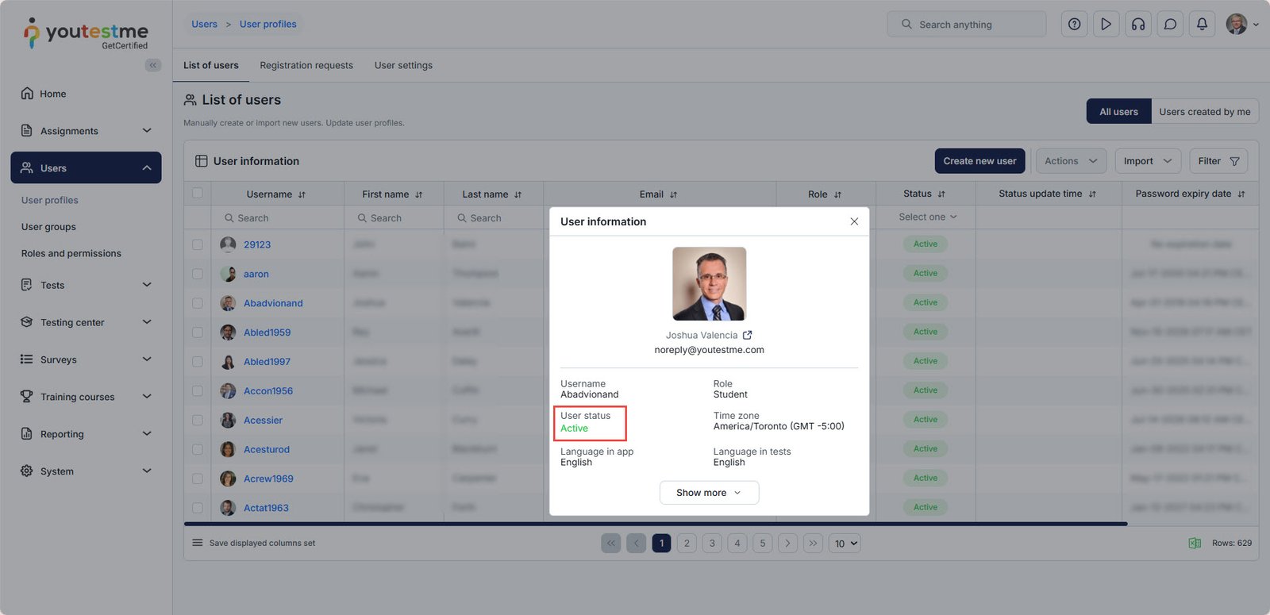Switch to User settings tab
Screen dimensions: 1270x615
403,65
